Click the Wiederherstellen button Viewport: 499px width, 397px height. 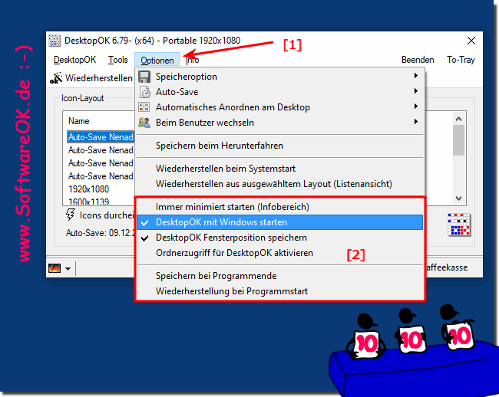[91, 78]
